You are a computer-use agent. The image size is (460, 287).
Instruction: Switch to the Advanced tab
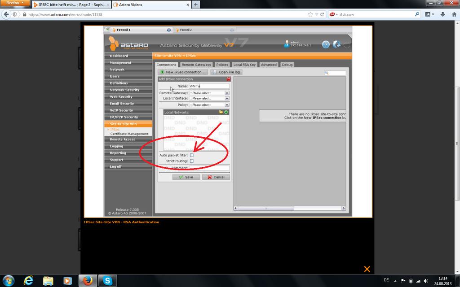click(269, 65)
